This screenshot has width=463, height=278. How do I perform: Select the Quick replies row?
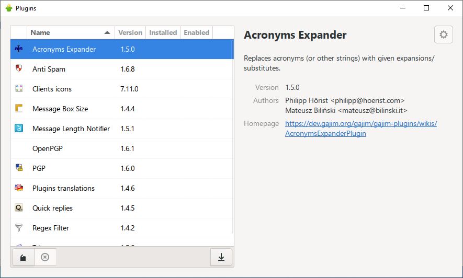click(x=121, y=208)
